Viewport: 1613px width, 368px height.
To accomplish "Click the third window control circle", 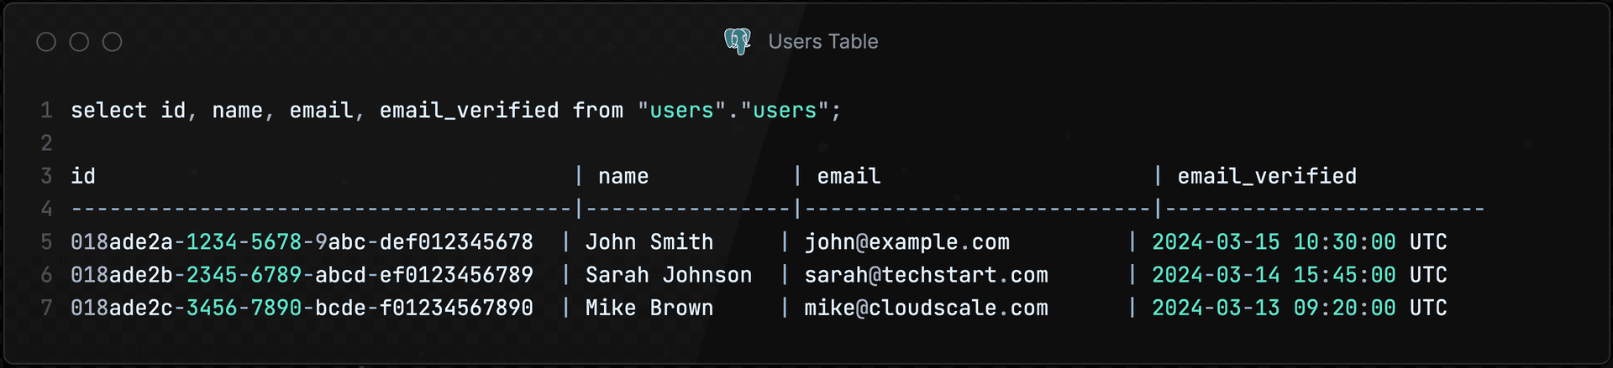I will [112, 42].
